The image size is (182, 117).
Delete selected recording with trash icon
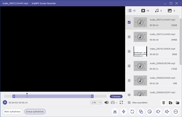click(x=163, y=103)
